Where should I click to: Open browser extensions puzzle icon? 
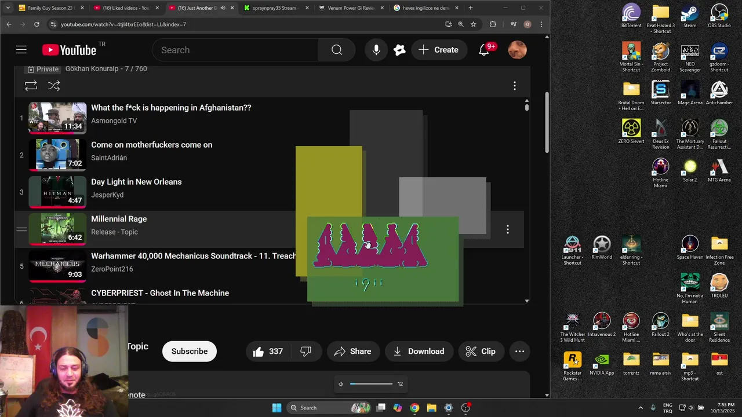[493, 24]
